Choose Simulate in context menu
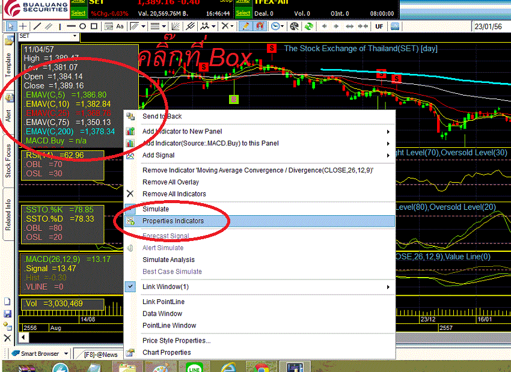This screenshot has height=372, width=511. tap(260, 209)
